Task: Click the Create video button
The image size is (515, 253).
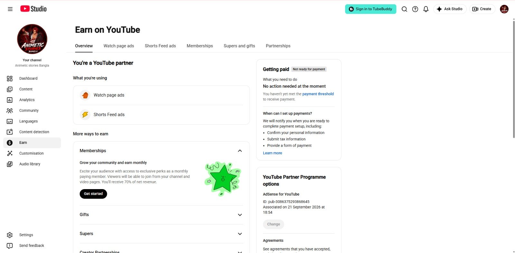Action: click(482, 9)
